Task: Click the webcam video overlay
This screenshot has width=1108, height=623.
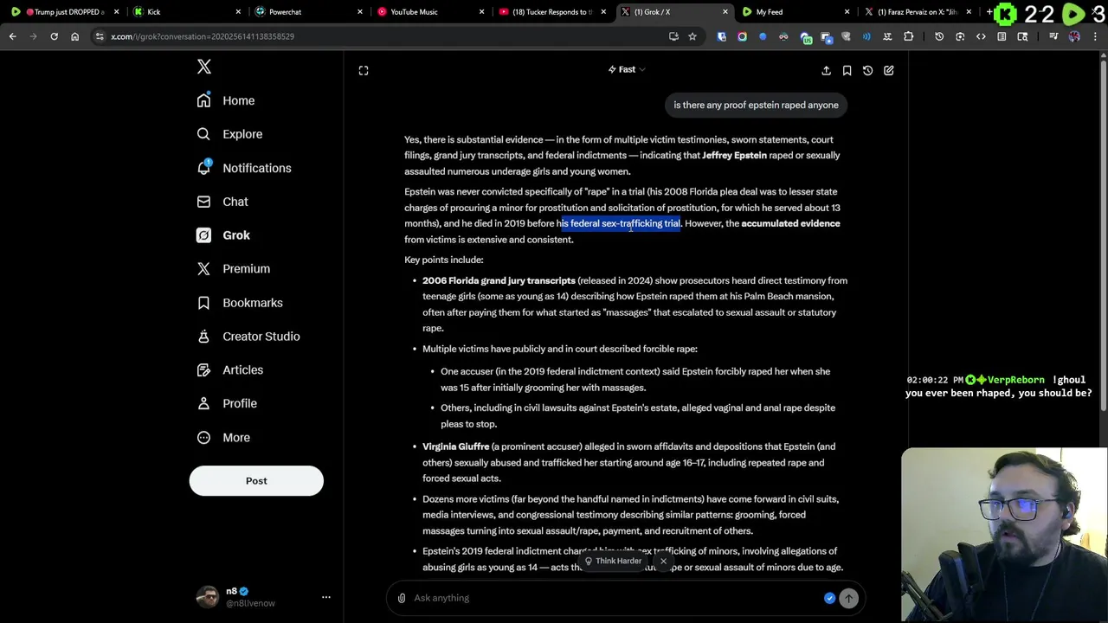Action: pos(1004,534)
